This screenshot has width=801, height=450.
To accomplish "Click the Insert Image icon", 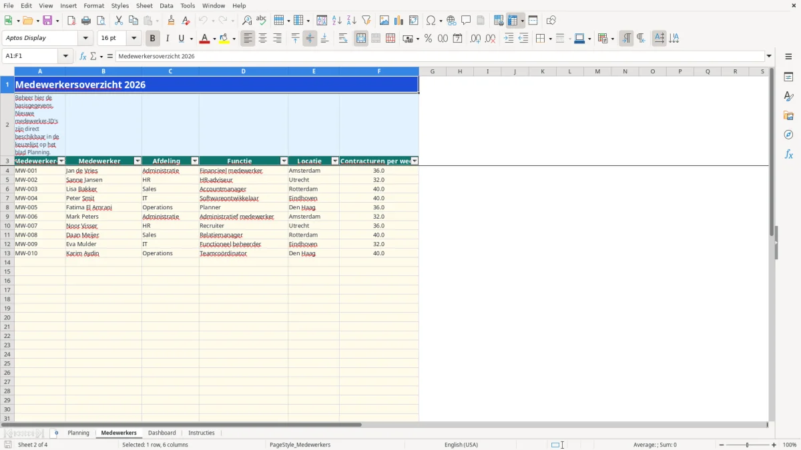I will pos(384,21).
